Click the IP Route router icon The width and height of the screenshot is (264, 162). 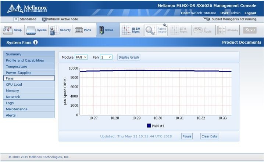click(198, 30)
